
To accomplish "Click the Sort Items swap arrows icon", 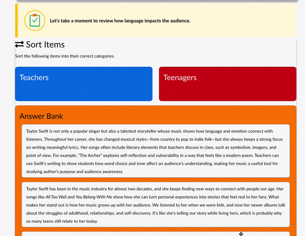I will (19, 44).
